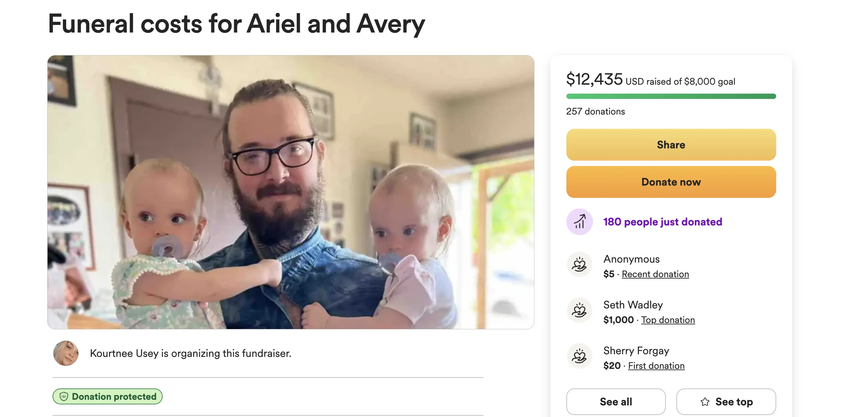Follow the Top donation link
The width and height of the screenshot is (862, 417).
[667, 320]
